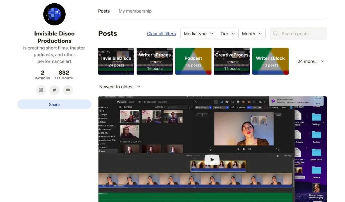The width and height of the screenshot is (345, 202).
Task: Open the Instagram profile icon
Action: coord(41,90)
